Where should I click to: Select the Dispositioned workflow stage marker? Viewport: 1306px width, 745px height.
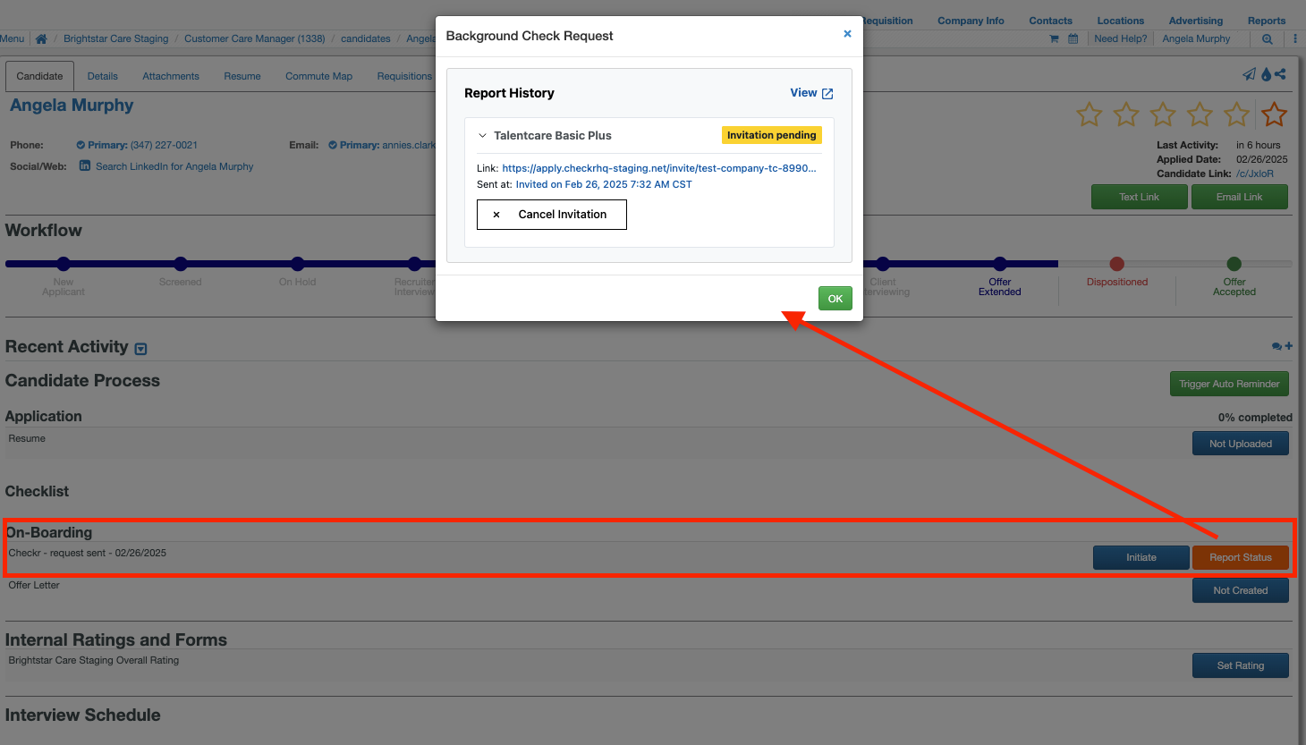(x=1116, y=264)
